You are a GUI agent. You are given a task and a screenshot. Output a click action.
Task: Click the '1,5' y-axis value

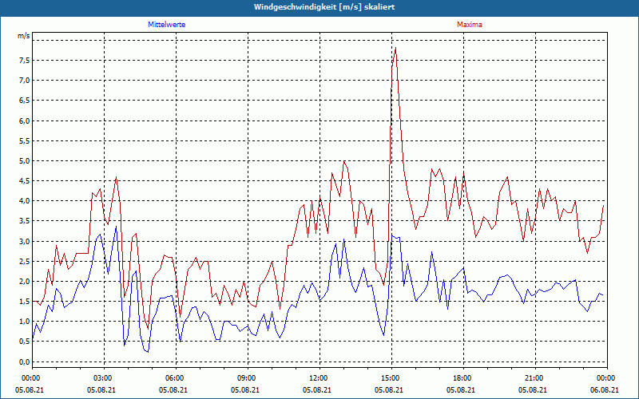coord(25,302)
